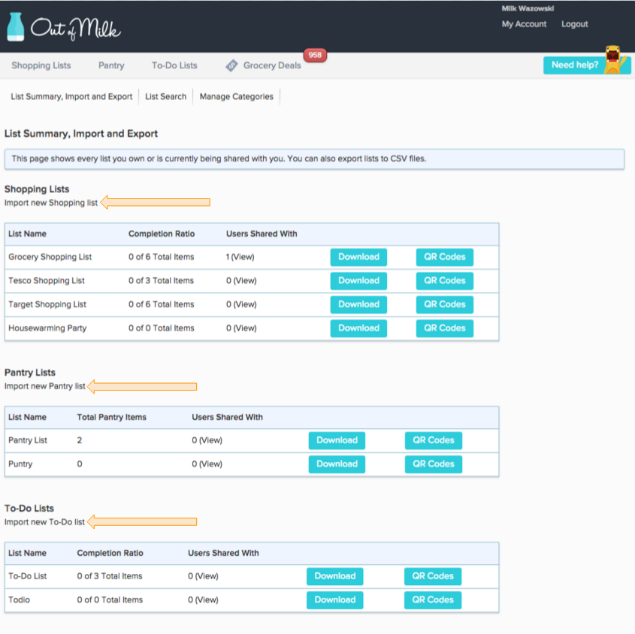The width and height of the screenshot is (635, 634).
Task: Download the Puntry list
Action: (x=337, y=464)
